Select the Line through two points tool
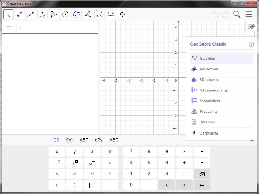 pyautogui.click(x=31, y=14)
